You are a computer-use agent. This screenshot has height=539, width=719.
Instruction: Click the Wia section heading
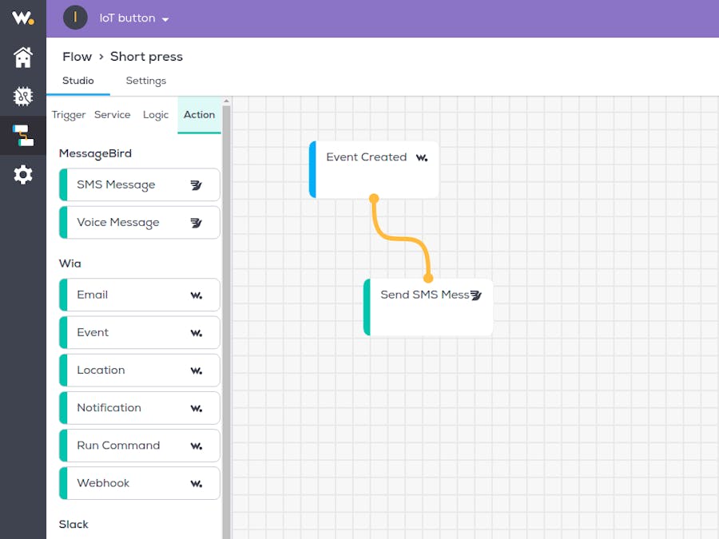click(70, 264)
